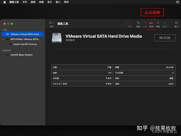Click the Restore (恢复) toolbar icon
This screenshot has height=136, width=181.
158,23
